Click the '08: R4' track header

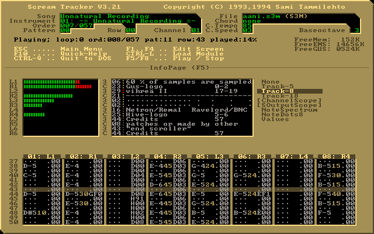336,157
